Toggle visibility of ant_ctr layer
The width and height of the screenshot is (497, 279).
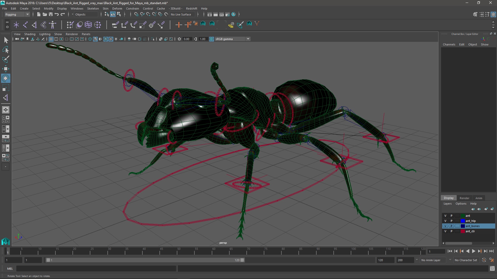446,231
